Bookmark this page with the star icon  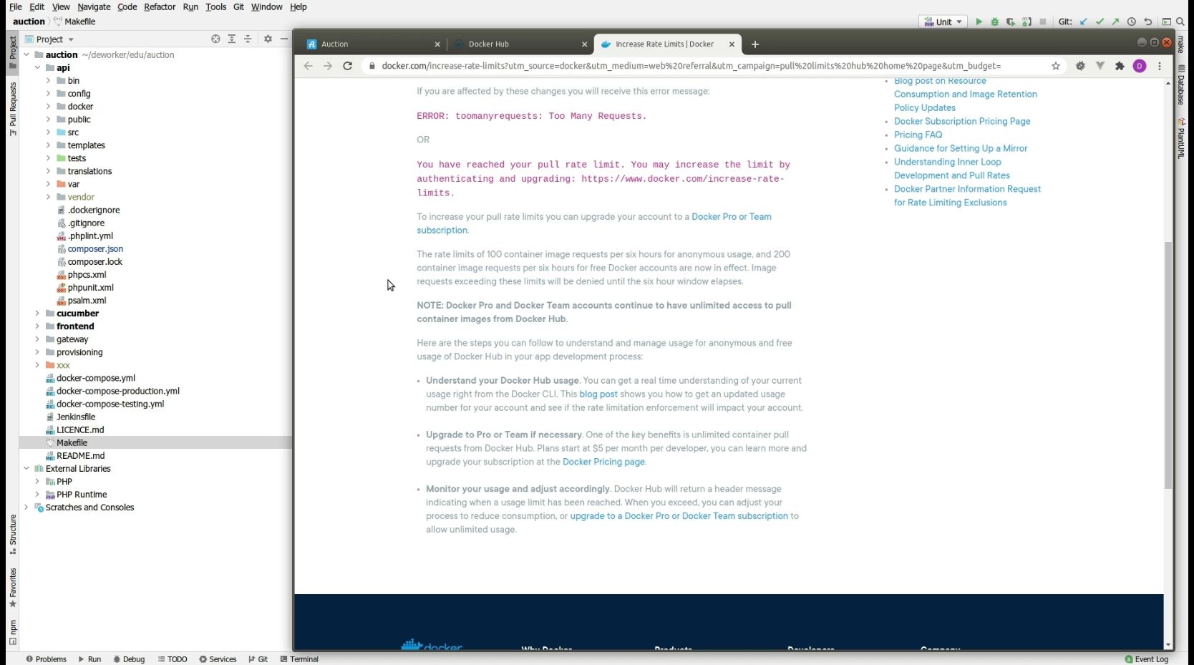tap(1056, 66)
